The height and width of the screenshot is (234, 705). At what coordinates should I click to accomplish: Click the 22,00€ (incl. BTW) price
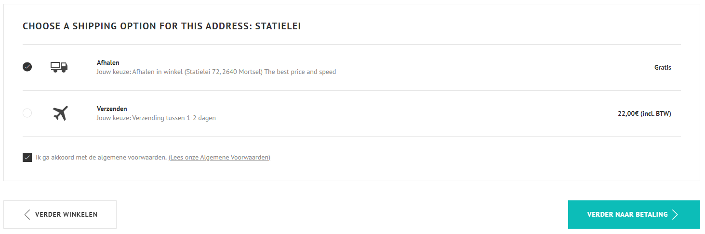coord(644,113)
